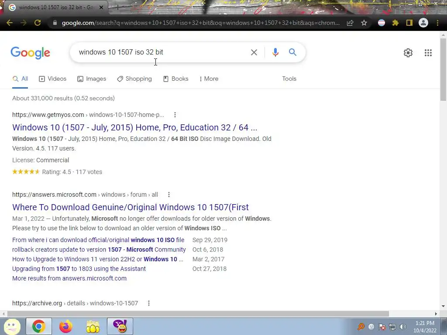Click the 'Rating: 4.5 · 117 votes' text
The height and width of the screenshot is (335, 447).
coord(72,172)
